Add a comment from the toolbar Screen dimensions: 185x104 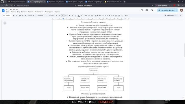pyautogui.click(x=89, y=16)
